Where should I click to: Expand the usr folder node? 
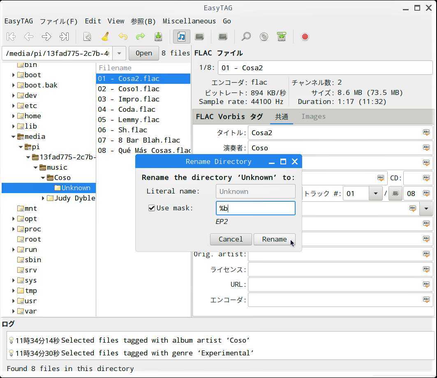(14, 301)
